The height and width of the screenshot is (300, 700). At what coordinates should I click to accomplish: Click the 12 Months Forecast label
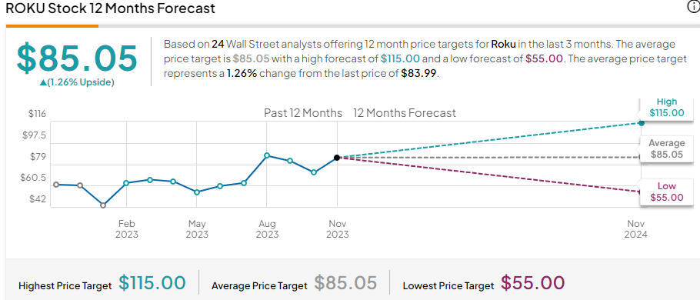[x=405, y=113]
